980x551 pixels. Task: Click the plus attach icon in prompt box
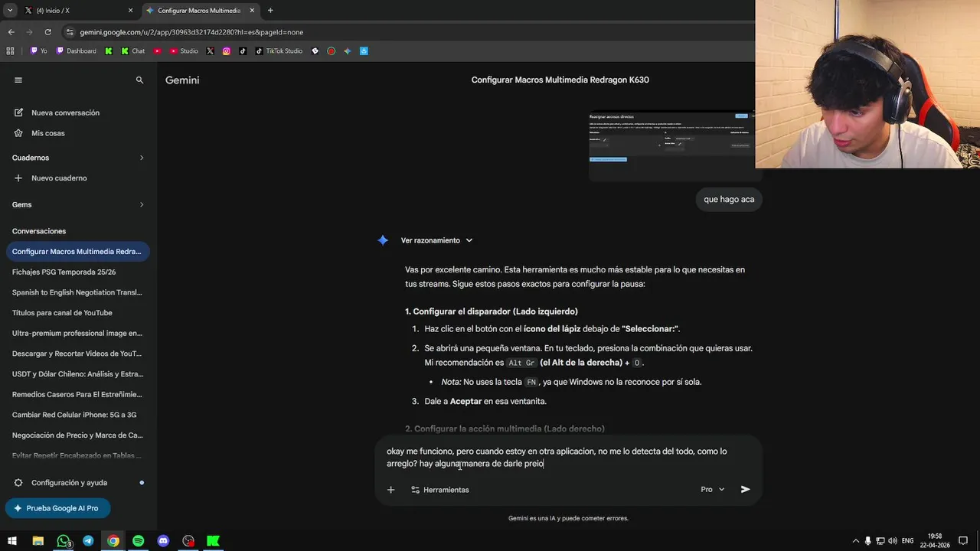click(x=390, y=490)
